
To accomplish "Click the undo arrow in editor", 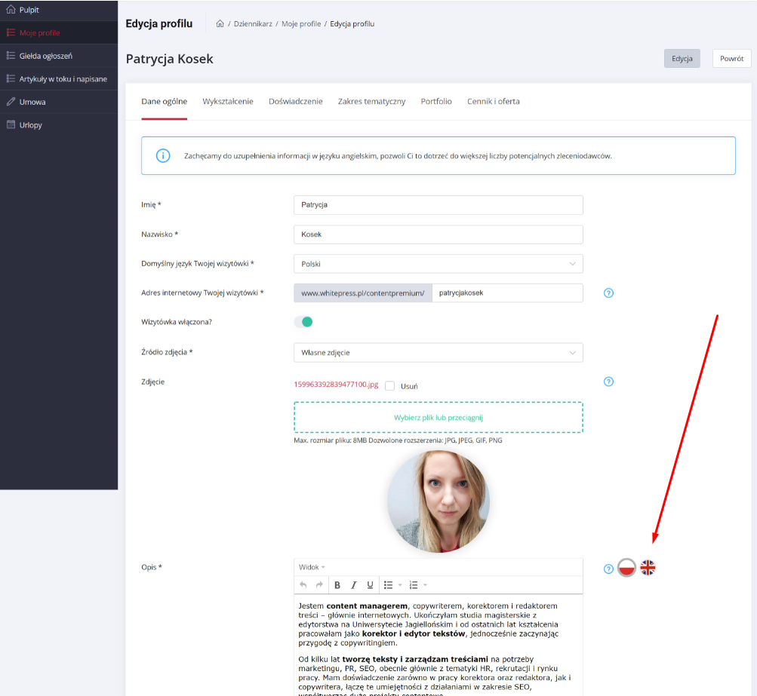I will coord(303,585).
